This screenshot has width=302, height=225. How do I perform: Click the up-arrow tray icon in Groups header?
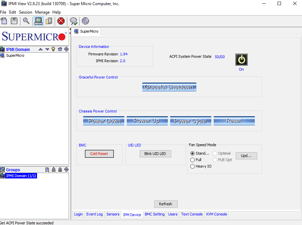click(60, 170)
